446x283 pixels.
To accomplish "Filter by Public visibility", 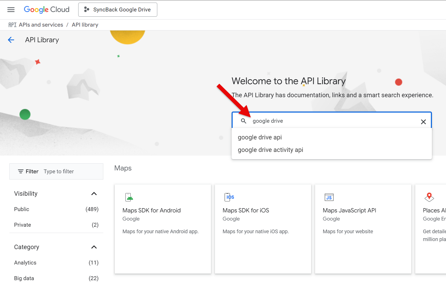I will click(x=56, y=209).
